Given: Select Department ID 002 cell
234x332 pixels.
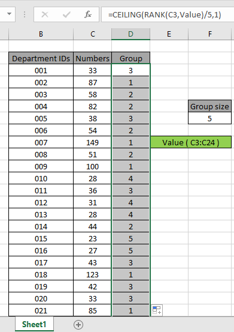Looking at the screenshot, I should (x=41, y=82).
